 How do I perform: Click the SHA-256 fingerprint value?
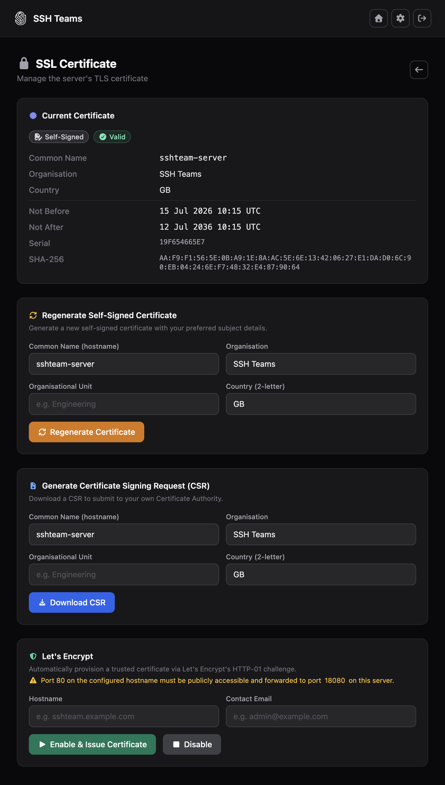[285, 263]
